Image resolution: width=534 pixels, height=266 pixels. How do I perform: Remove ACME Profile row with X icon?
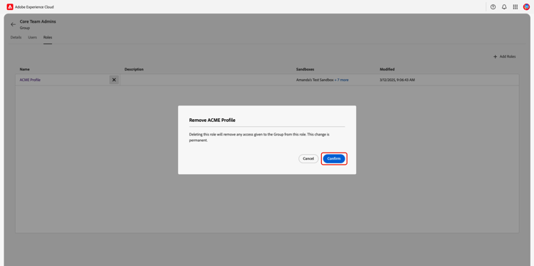click(114, 80)
